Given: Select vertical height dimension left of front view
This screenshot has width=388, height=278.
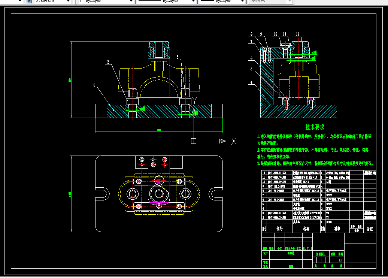Looking at the screenshot, I should tap(71, 80).
